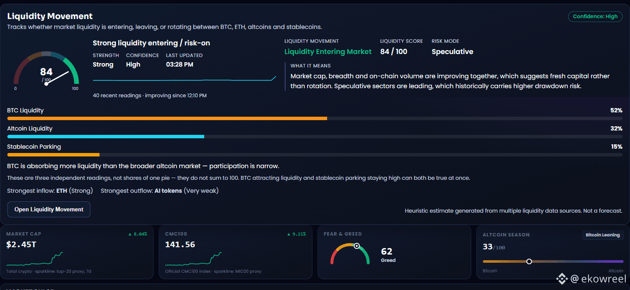Viewport: 630px width, 290px height.
Task: Click the liquidity score gauge showing 84
Action: click(x=46, y=71)
